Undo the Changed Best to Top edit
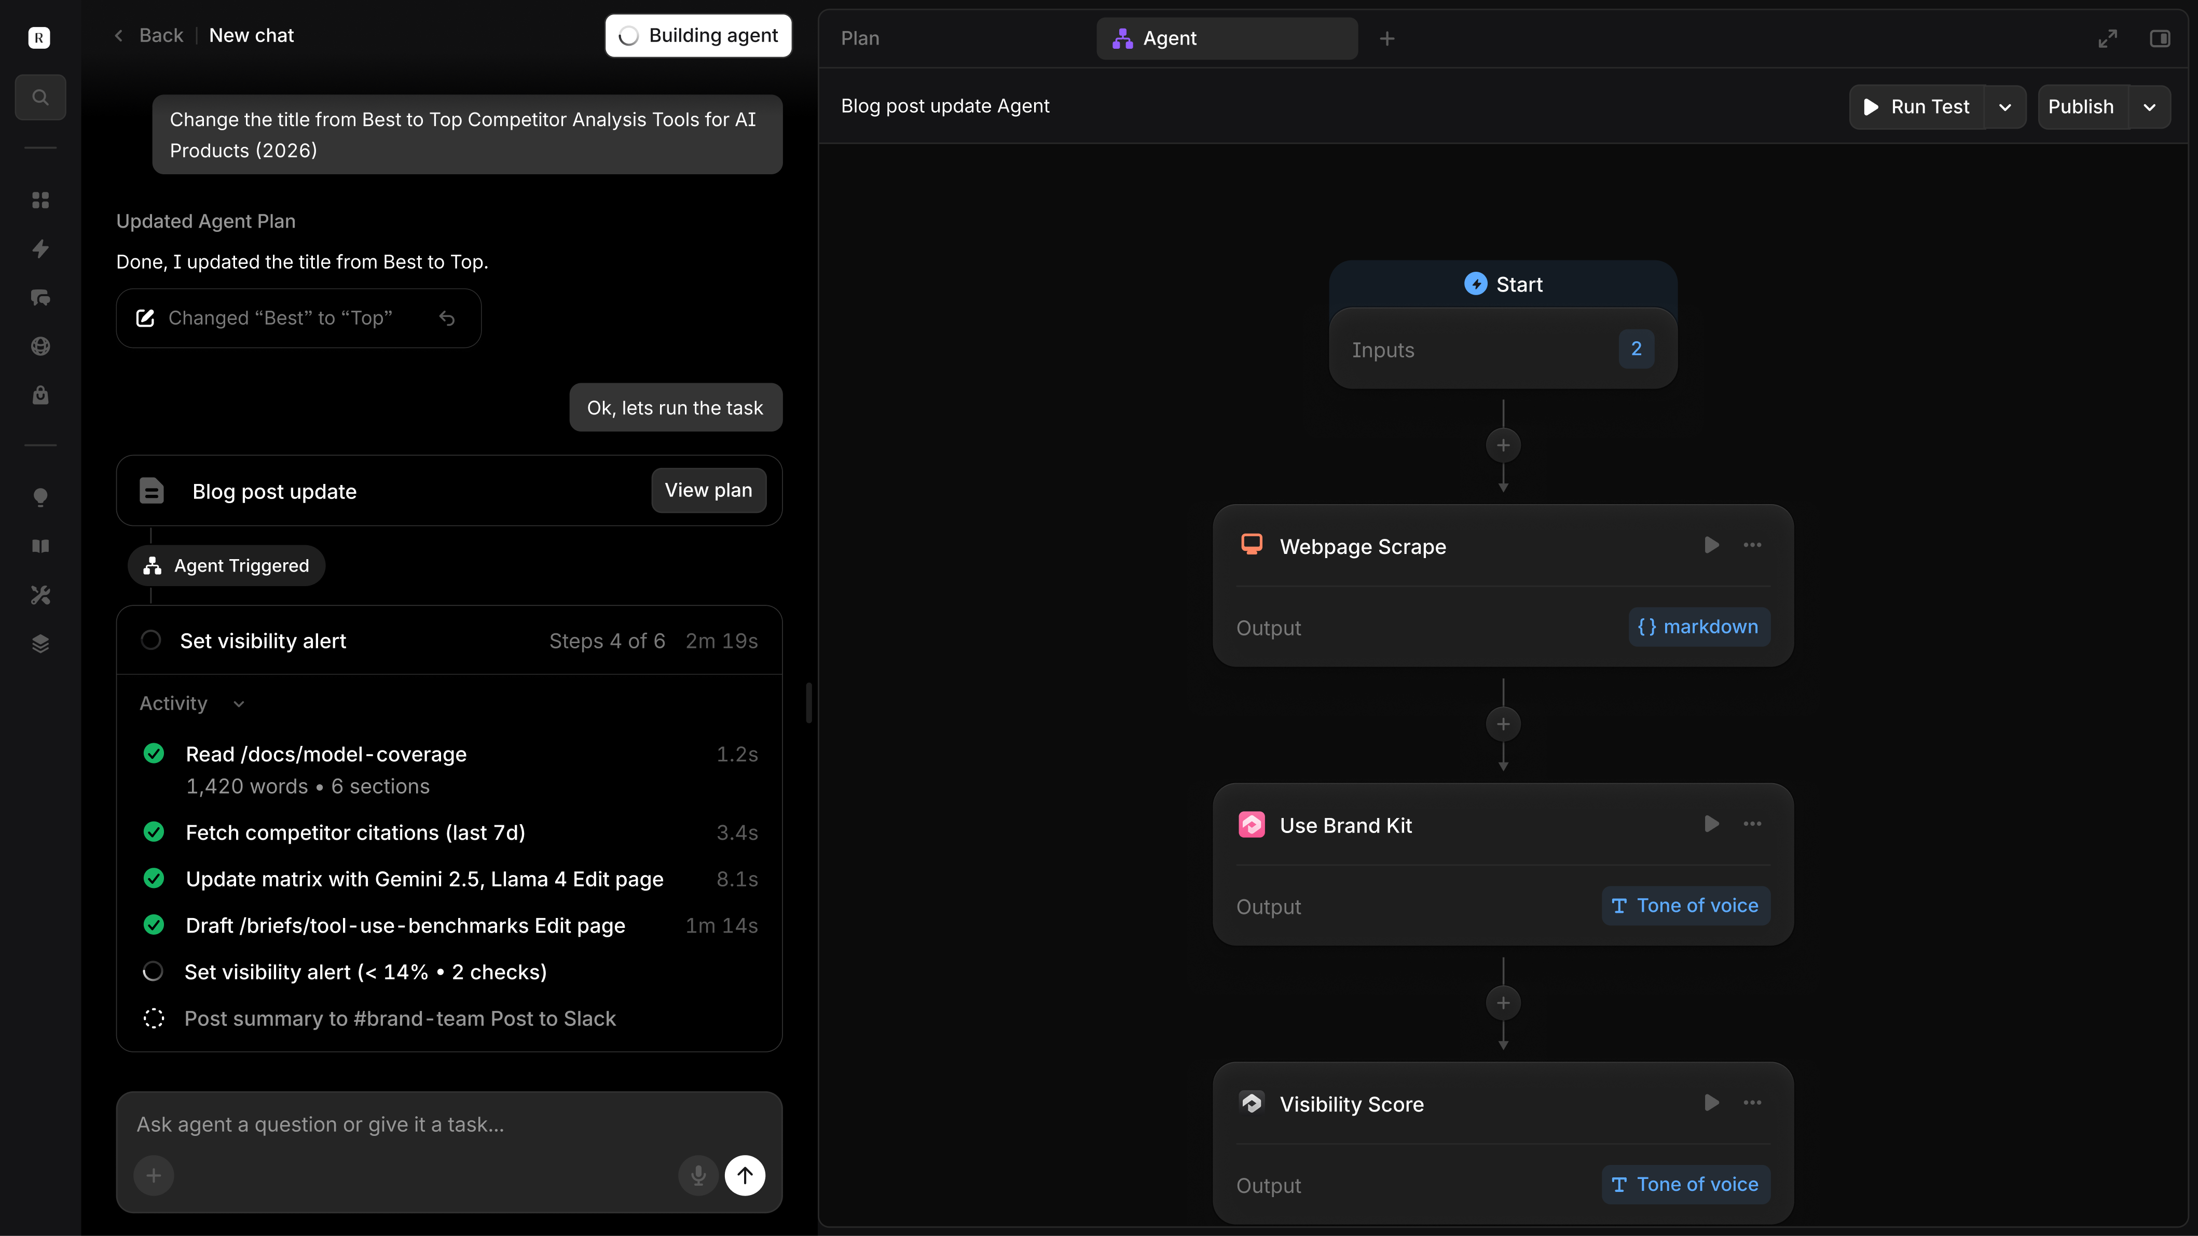 click(447, 318)
